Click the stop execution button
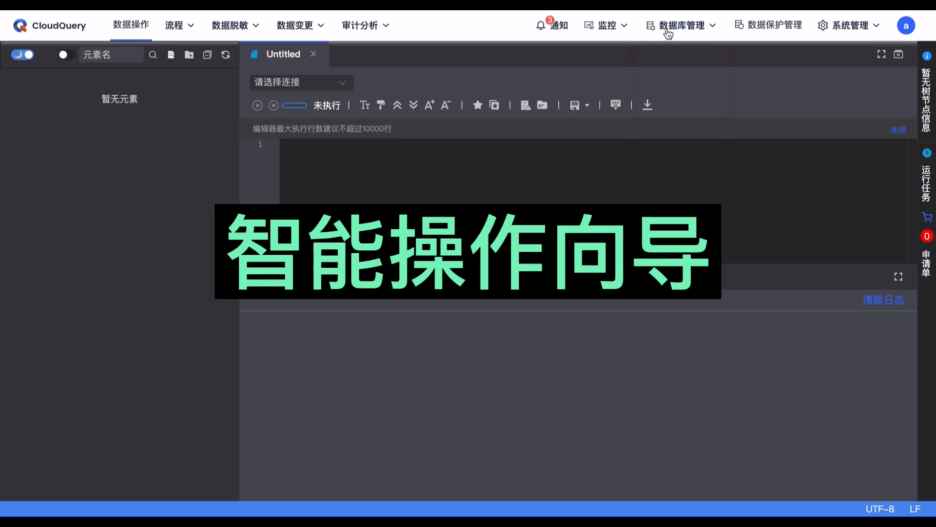 [273, 105]
